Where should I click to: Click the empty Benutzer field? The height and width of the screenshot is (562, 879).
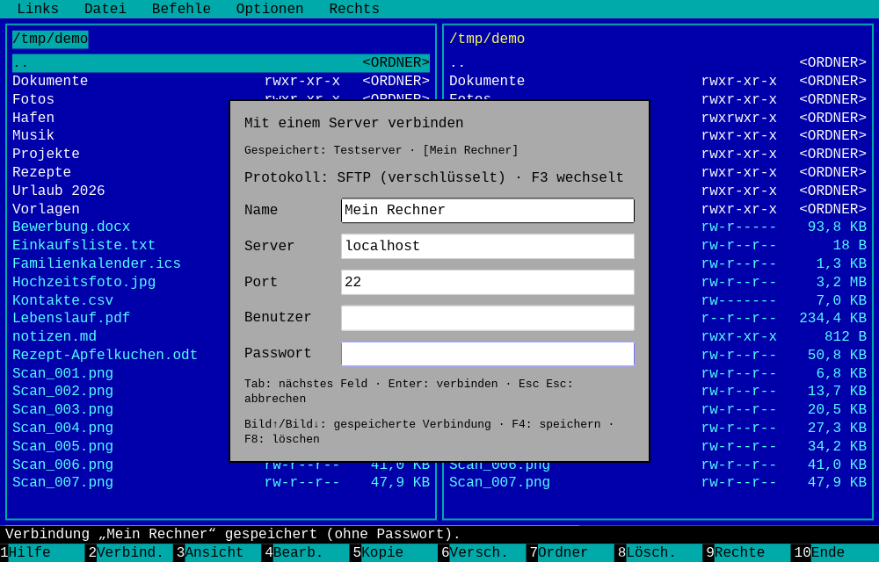[488, 318]
